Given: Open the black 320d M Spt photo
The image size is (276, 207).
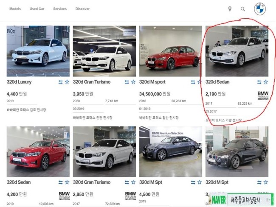Looking at the screenshot, I should [237, 151].
